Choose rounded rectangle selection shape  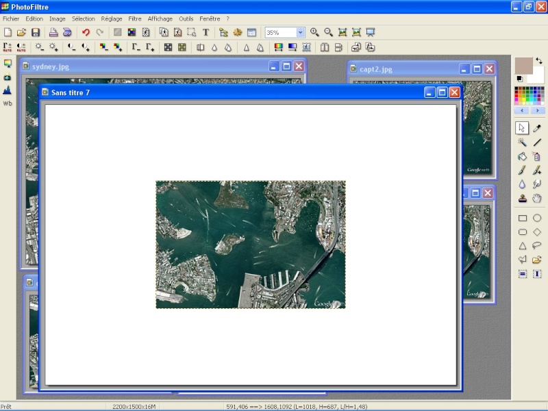coord(523,232)
